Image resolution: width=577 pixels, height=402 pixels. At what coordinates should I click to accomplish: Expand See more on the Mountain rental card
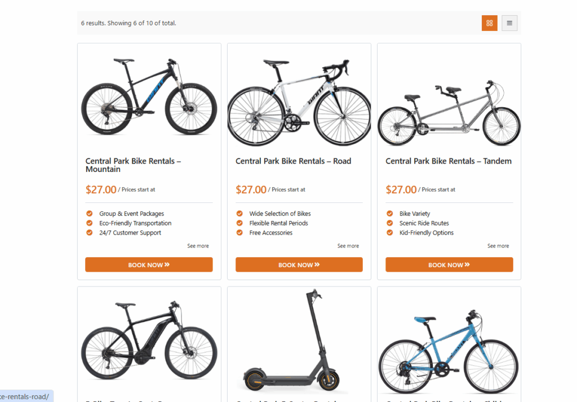point(198,245)
